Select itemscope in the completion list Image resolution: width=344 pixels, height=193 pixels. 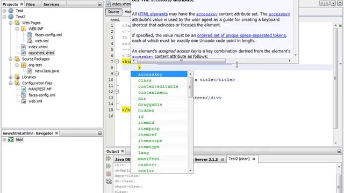point(159,140)
